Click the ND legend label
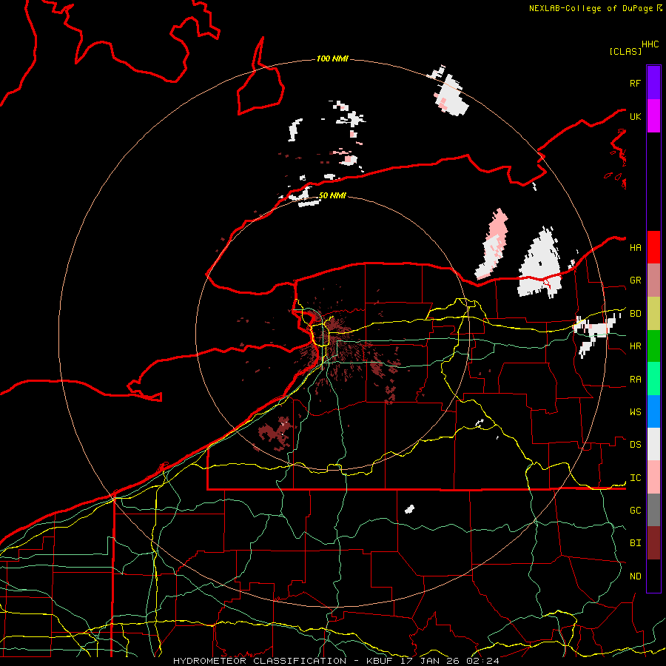 tap(635, 576)
